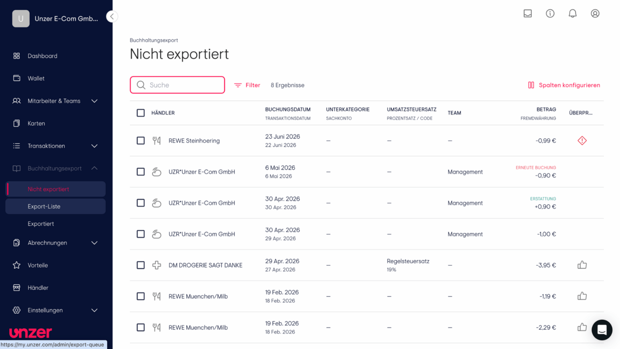Viewport: 620px width, 349px height.
Task: Click the Mitarbeiter & Teams people icon
Action: pyautogui.click(x=17, y=101)
